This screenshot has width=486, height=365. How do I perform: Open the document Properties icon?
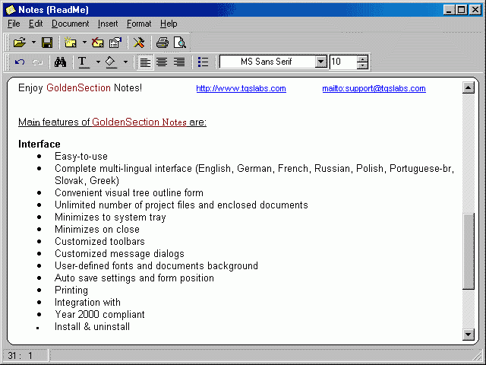pyautogui.click(x=115, y=43)
